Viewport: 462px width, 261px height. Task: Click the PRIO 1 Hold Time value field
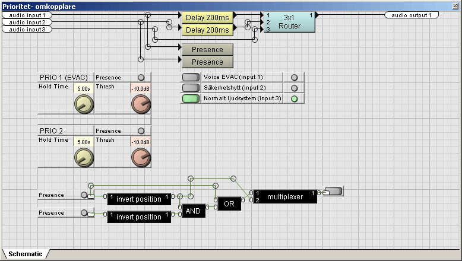(x=82, y=89)
